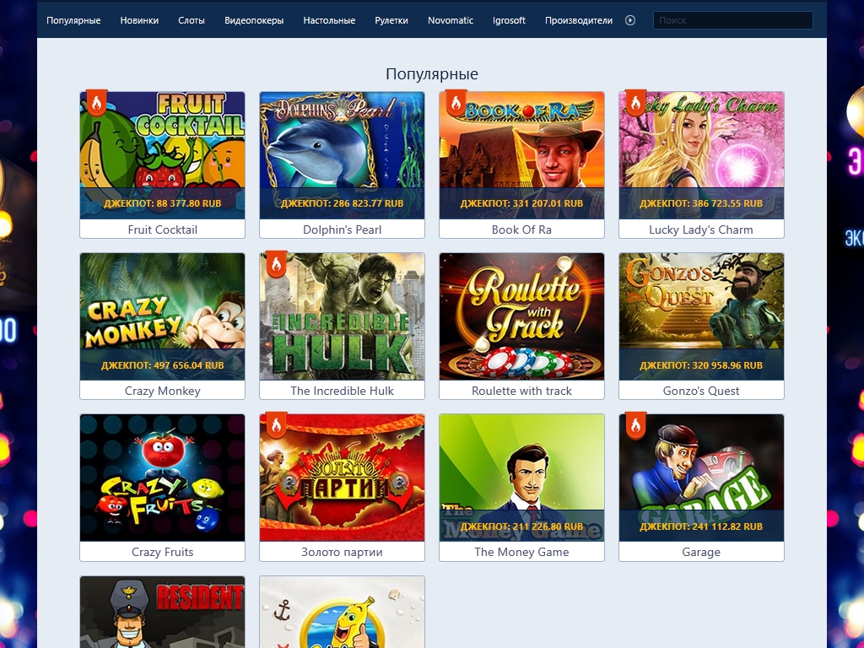
Task: Click the hot badge on Book Of Ra
Action: pyautogui.click(x=456, y=103)
